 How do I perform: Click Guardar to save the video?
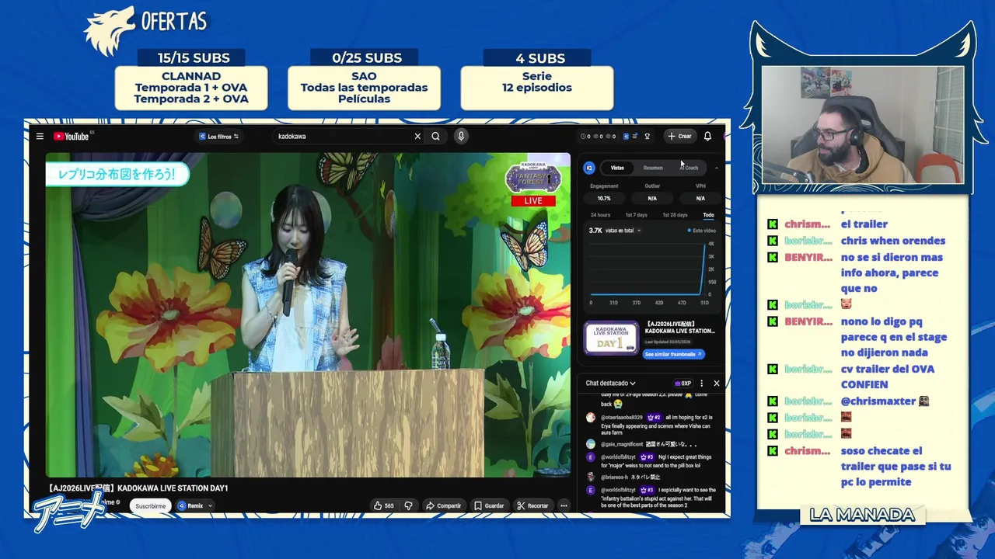[x=489, y=505]
